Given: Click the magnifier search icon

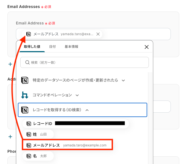Looking at the screenshot, I should point(27,62).
